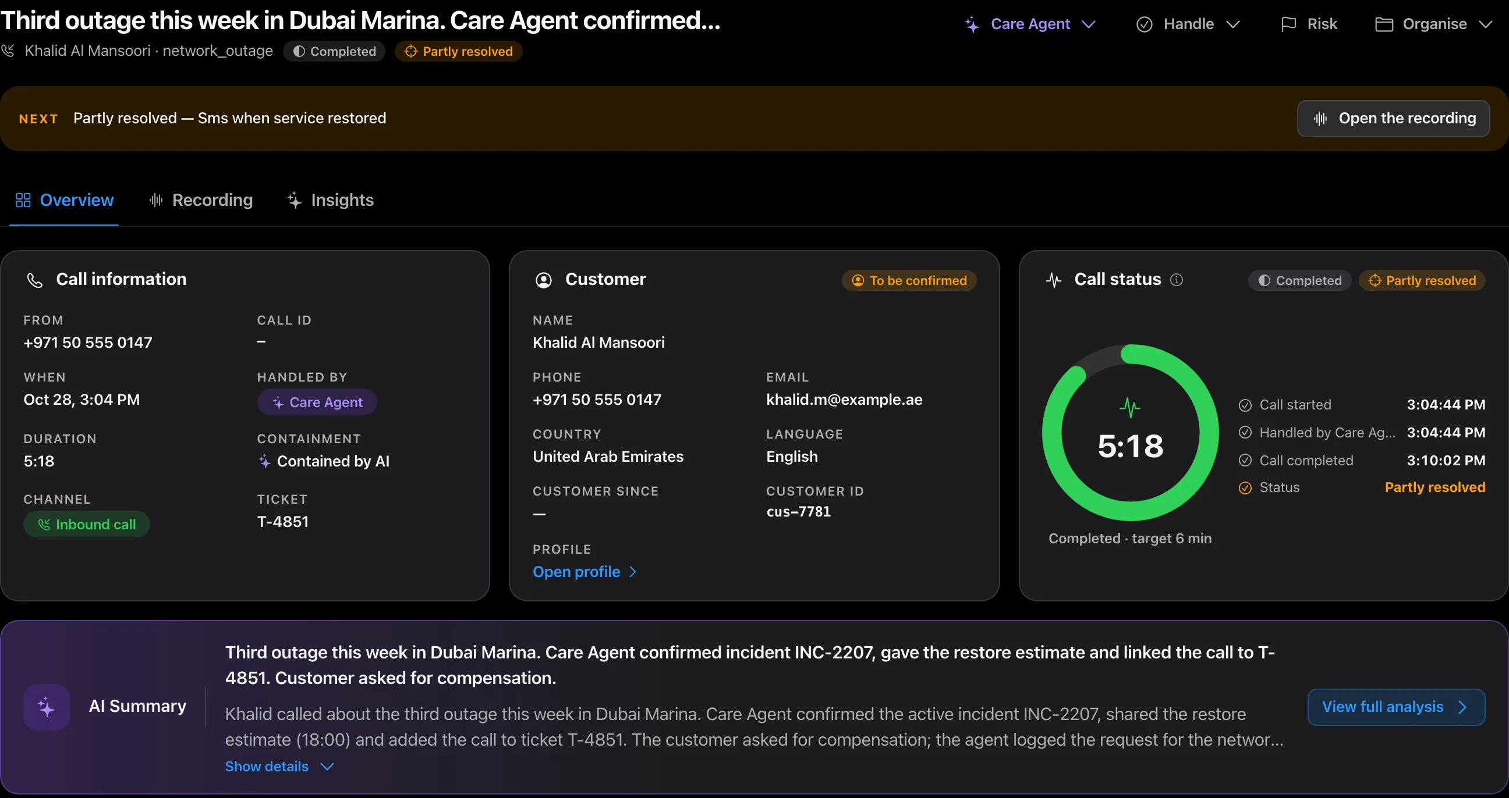
Task: Click Completed badge in Call status card
Action: point(1299,280)
